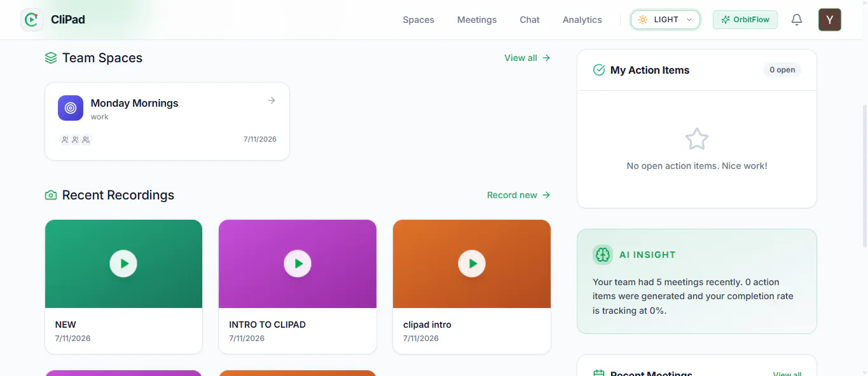
Task: Open the LIGHT theme dropdown
Action: (x=665, y=20)
